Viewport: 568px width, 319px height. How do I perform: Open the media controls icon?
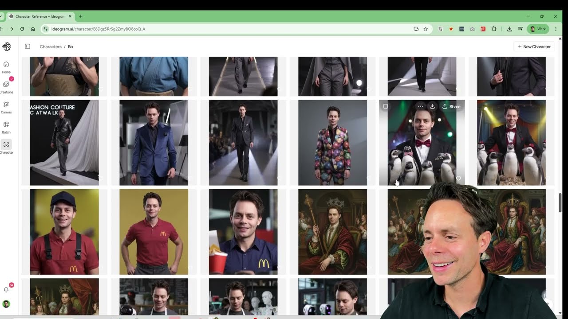520,29
